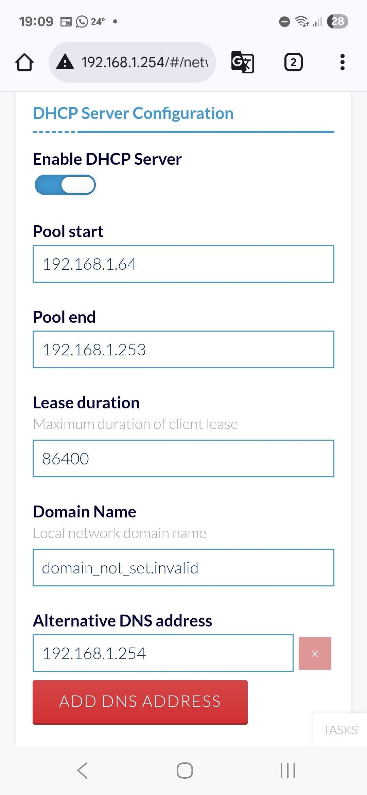Tap the browser home icon
This screenshot has width=367, height=795.
(x=24, y=63)
